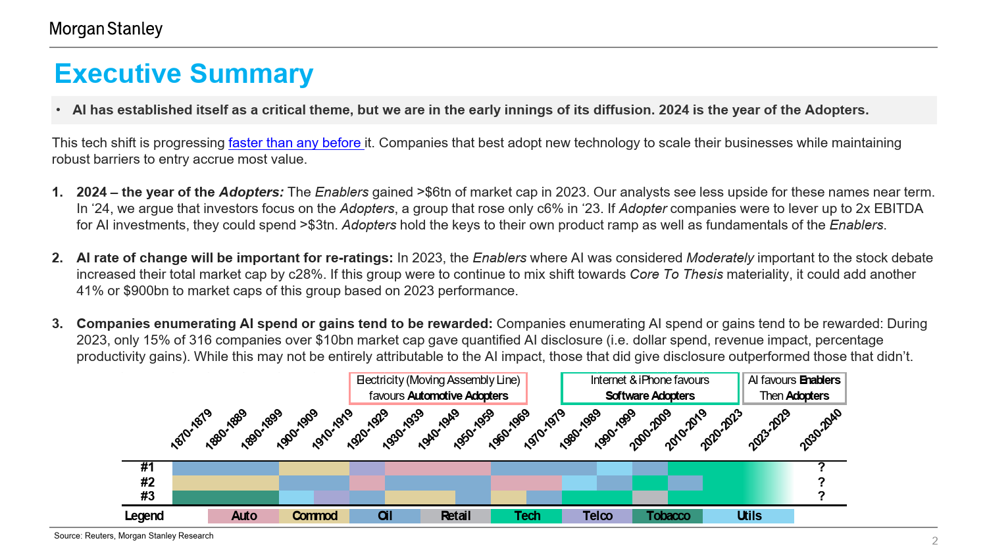Viewport: 987px width, 555px height.
Task: Click the 1980-1989 decade label
Action: click(580, 429)
